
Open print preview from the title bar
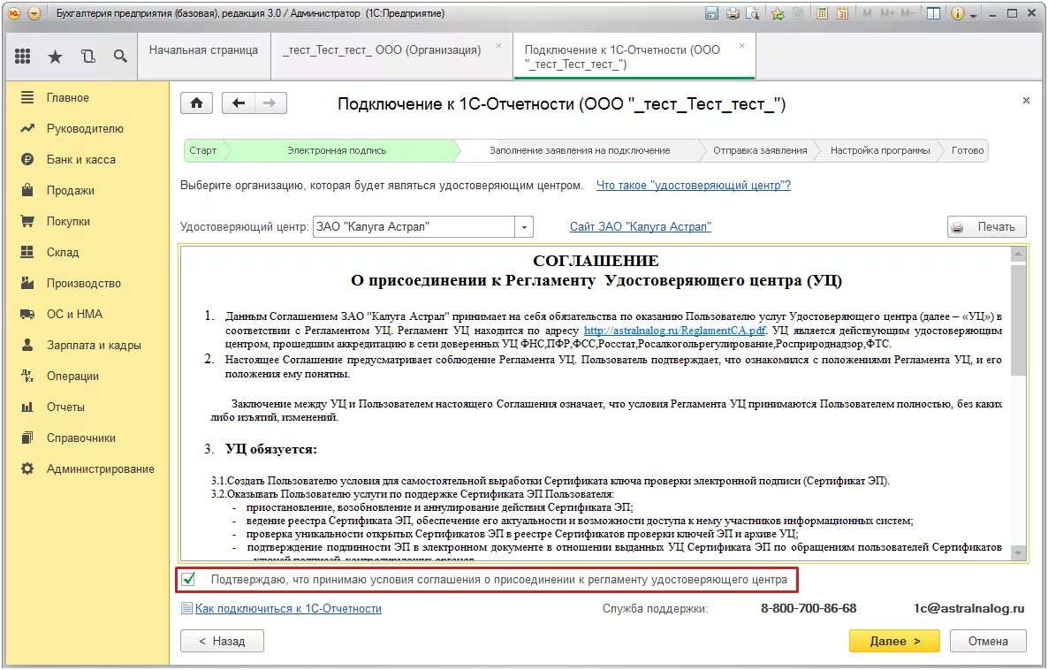753,13
